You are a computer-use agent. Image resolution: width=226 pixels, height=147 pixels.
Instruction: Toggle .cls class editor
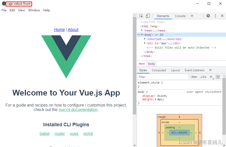203,77
